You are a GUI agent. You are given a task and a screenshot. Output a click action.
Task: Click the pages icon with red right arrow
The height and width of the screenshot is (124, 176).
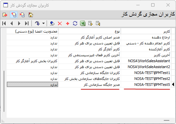tap(22, 15)
